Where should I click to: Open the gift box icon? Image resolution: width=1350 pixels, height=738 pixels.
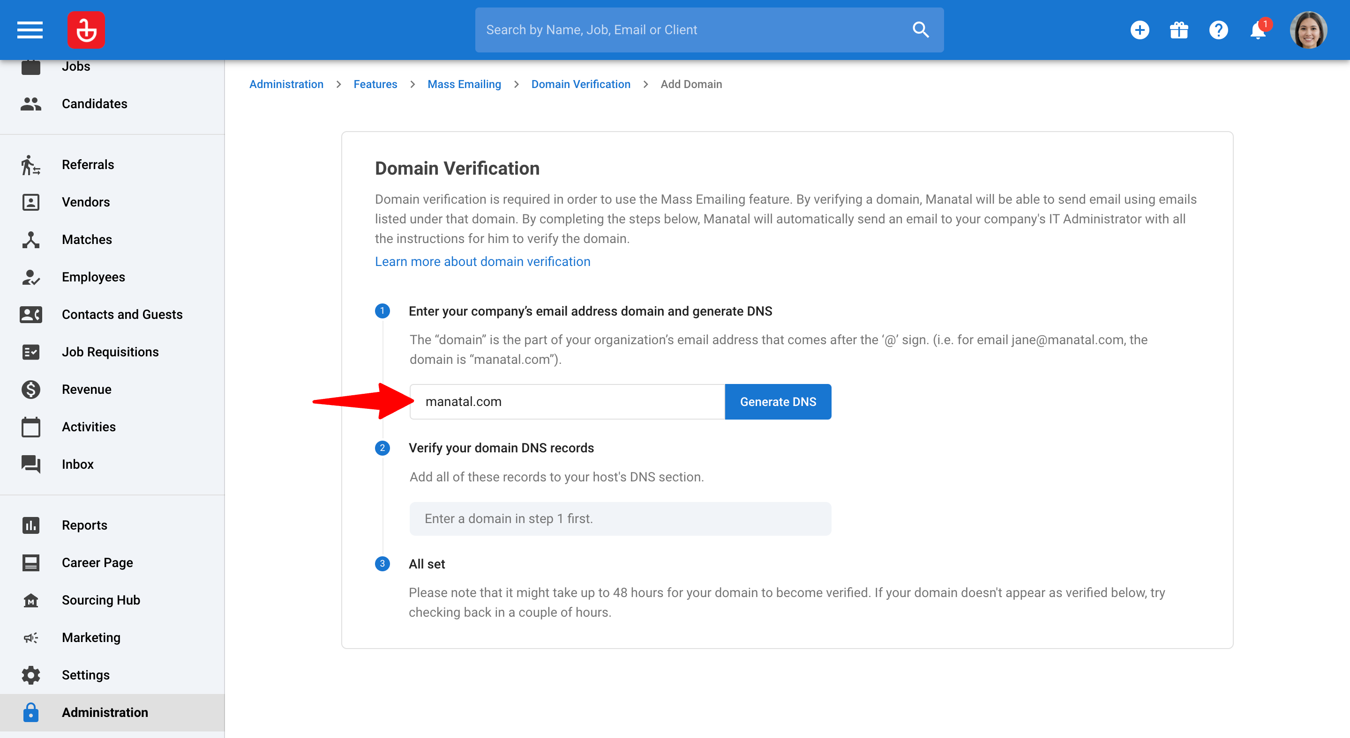click(1178, 30)
